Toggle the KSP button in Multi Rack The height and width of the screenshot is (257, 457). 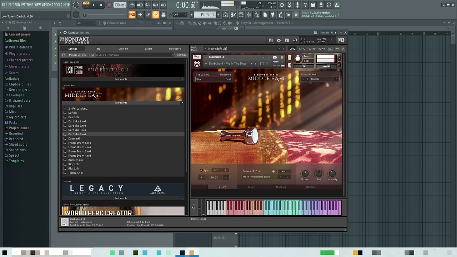(x=330, y=49)
